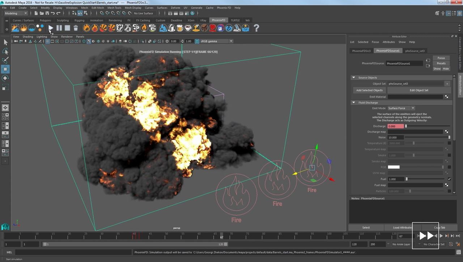Screen dimensions: 463x262
Task: Click the Noise slider handle
Action: pyautogui.click(x=449, y=137)
